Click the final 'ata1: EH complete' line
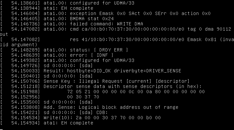The image size is (234, 130). pyautogui.click(x=68, y=123)
